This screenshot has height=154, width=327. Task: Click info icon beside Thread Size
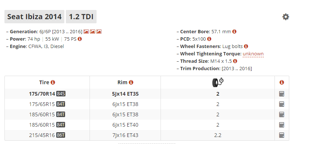(x=235, y=61)
